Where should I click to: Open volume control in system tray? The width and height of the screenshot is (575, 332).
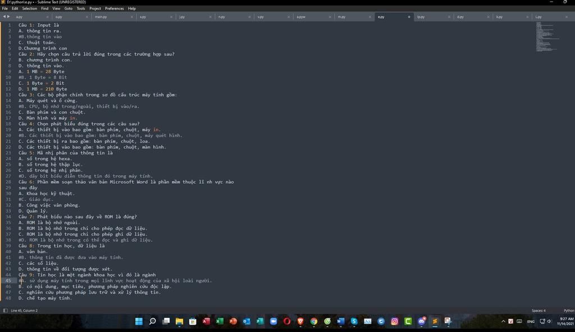coord(549,321)
